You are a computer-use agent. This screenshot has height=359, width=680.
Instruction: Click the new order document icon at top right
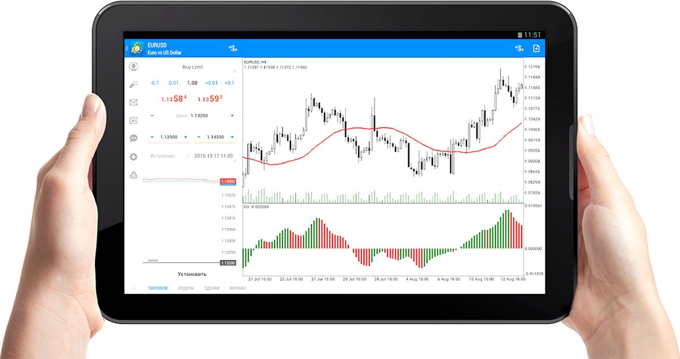[535, 48]
